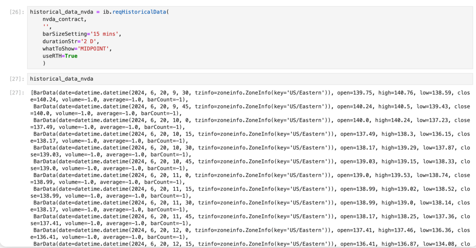The width and height of the screenshot is (476, 248).
Task: Click the empty string '' argument line
Action: click(x=45, y=26)
